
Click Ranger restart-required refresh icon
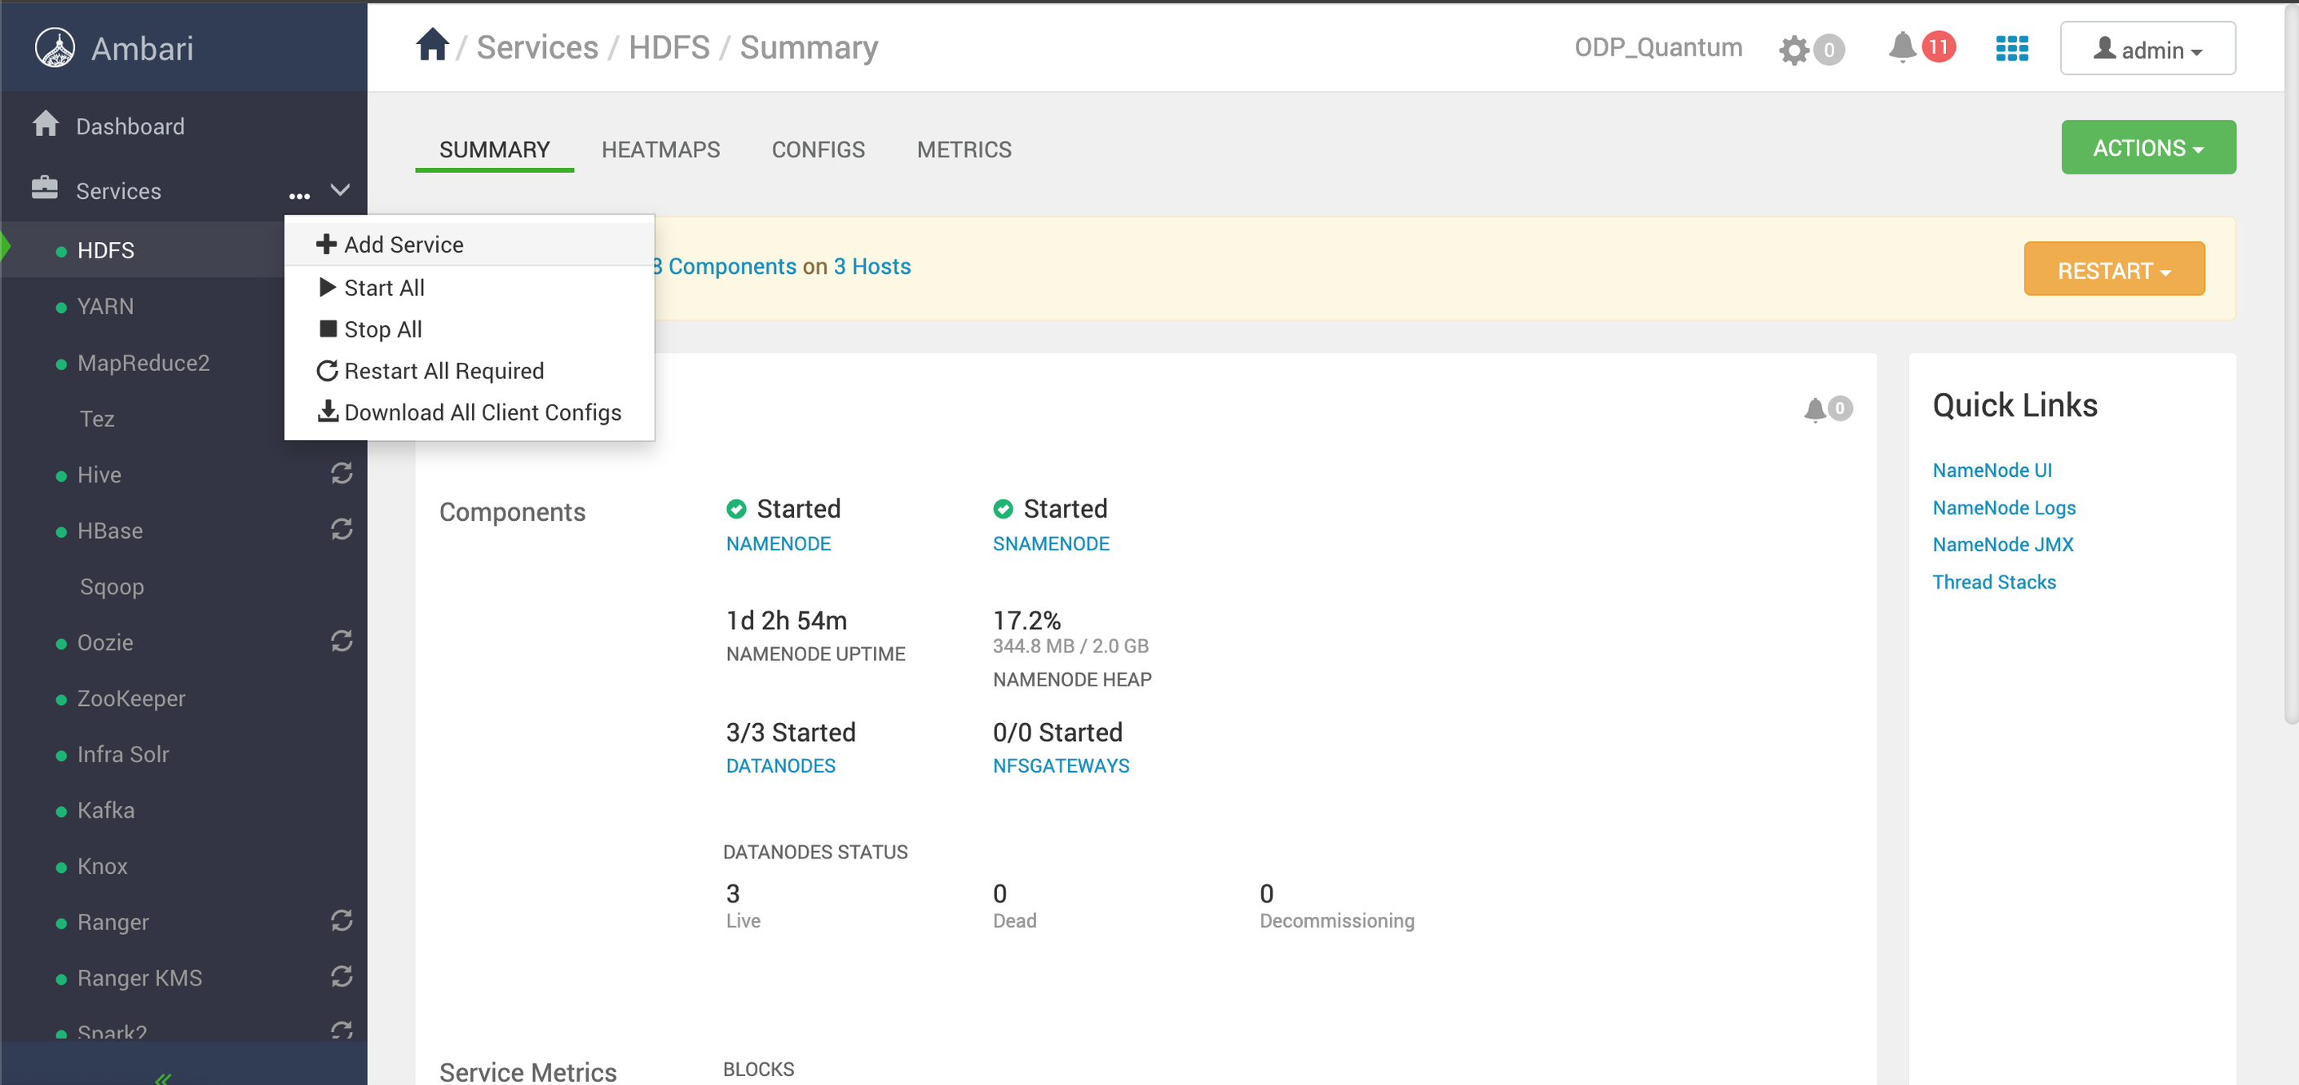tap(342, 920)
